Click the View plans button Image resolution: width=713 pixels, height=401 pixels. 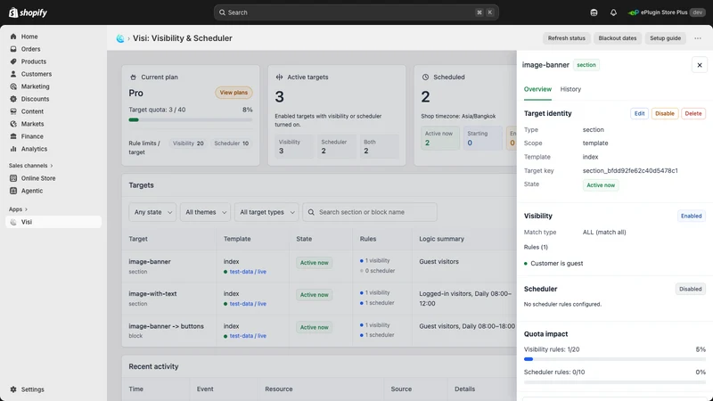tap(234, 93)
